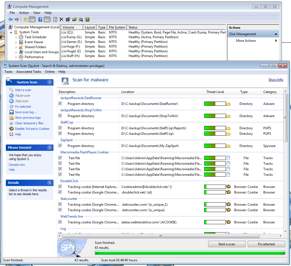Expand the Event Viewer tree node

pyautogui.click(x=16, y=42)
